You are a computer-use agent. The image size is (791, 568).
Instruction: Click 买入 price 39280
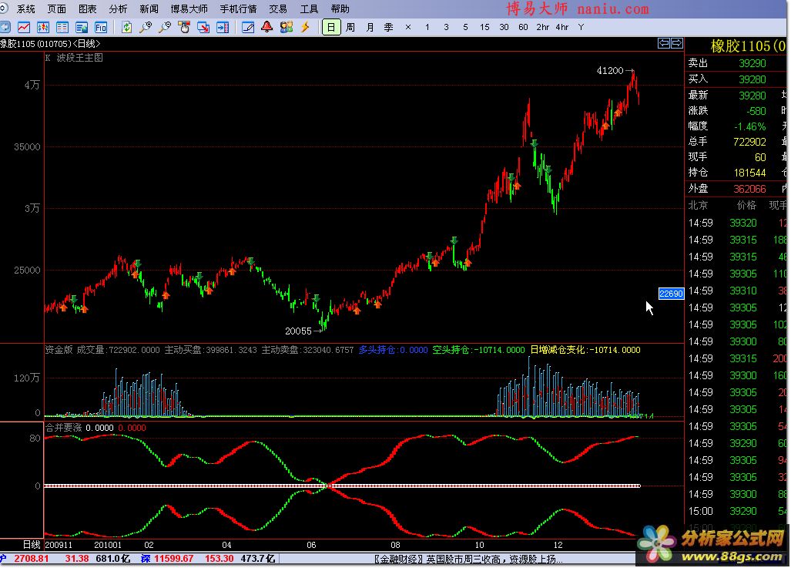coord(752,79)
